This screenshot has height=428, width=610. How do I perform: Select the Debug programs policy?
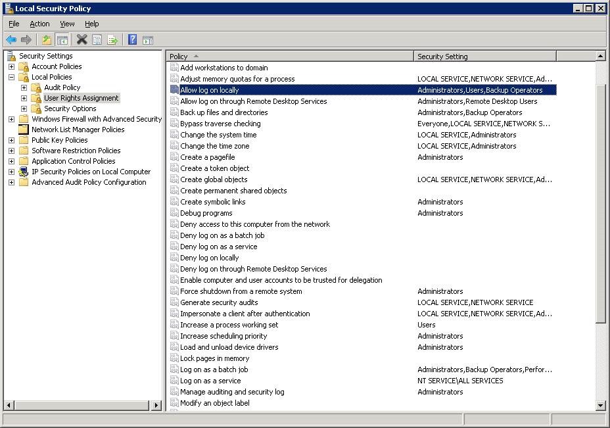click(206, 213)
